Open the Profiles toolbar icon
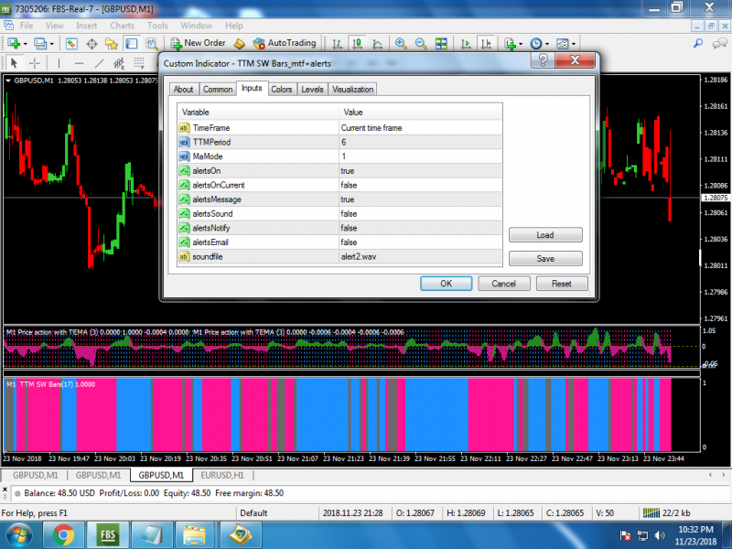Image resolution: width=732 pixels, height=549 pixels. [40, 43]
